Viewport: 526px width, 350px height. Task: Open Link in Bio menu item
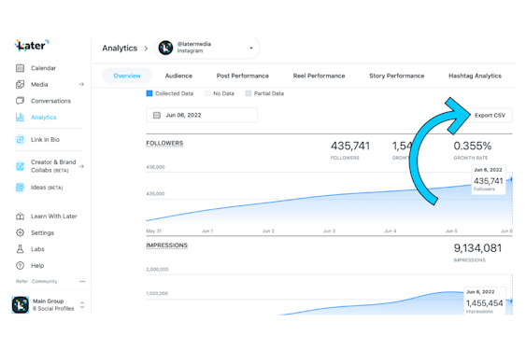coord(45,139)
